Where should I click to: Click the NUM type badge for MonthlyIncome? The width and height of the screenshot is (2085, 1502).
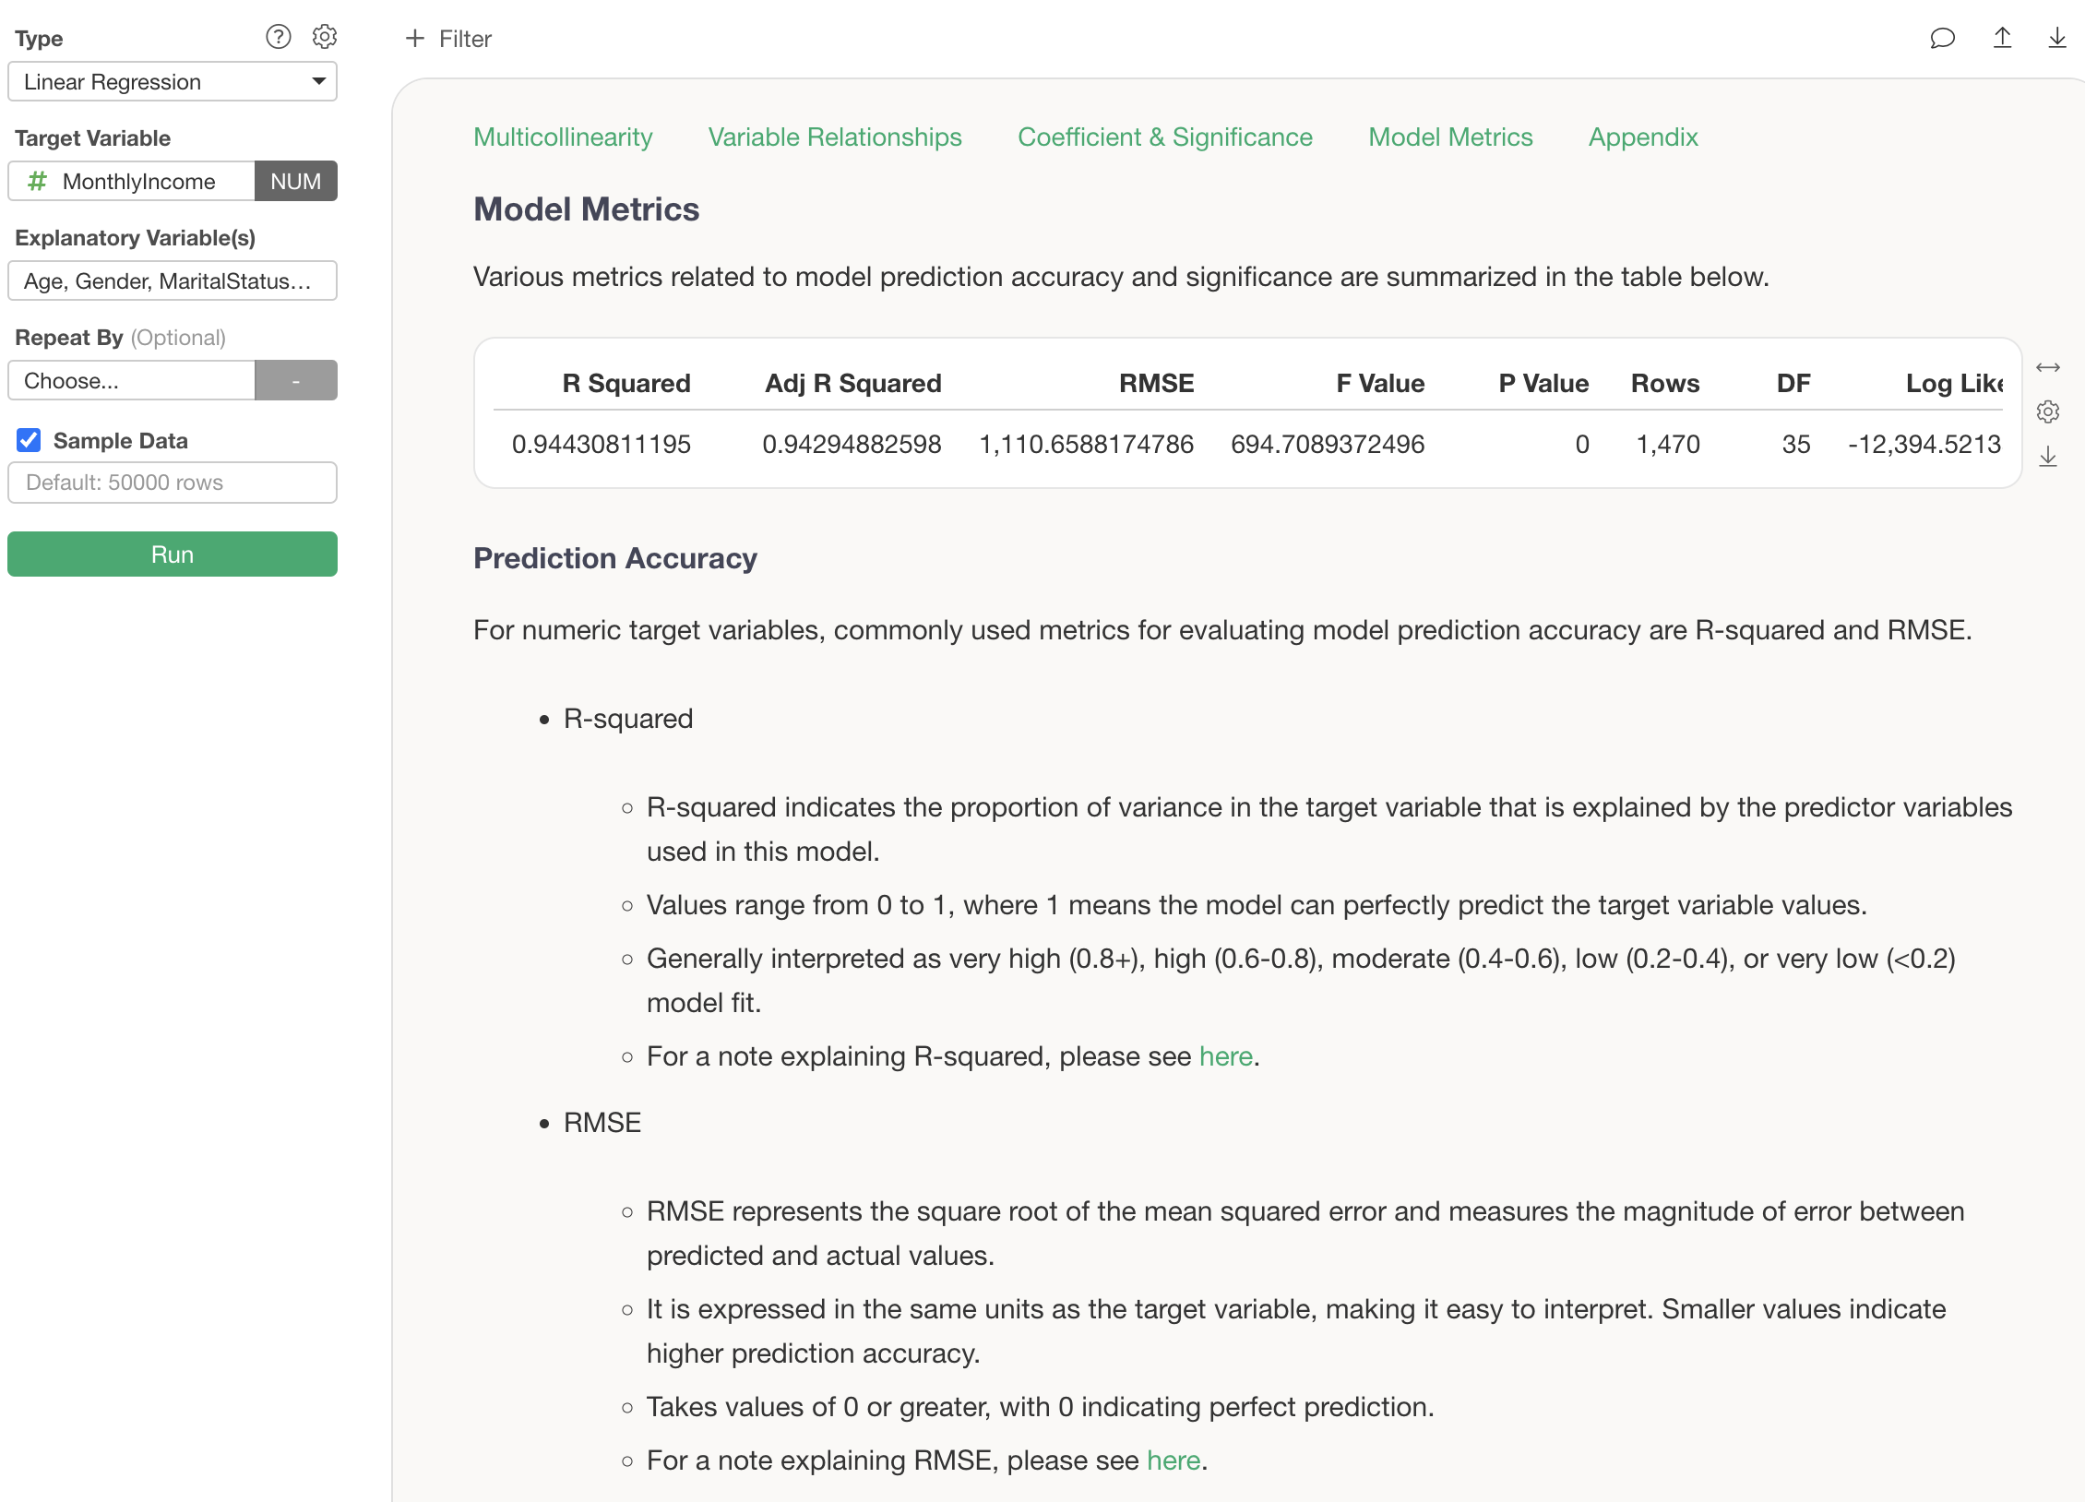[295, 181]
